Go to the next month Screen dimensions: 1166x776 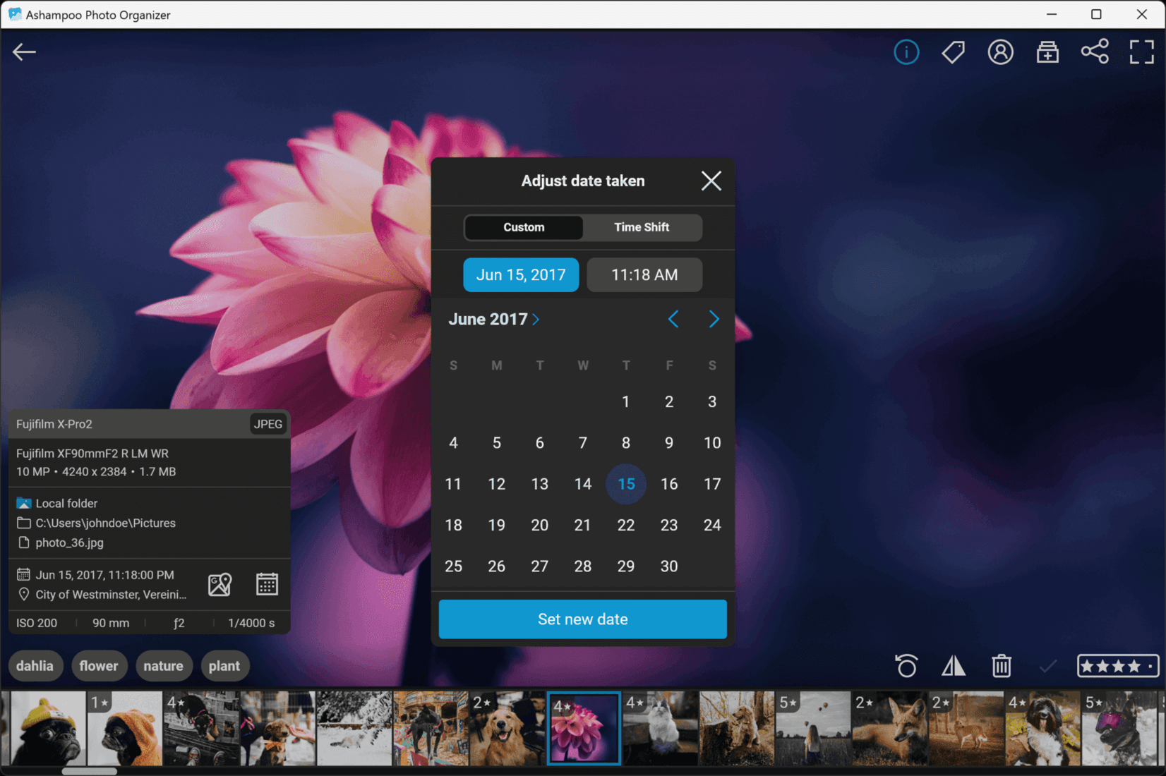tap(714, 319)
